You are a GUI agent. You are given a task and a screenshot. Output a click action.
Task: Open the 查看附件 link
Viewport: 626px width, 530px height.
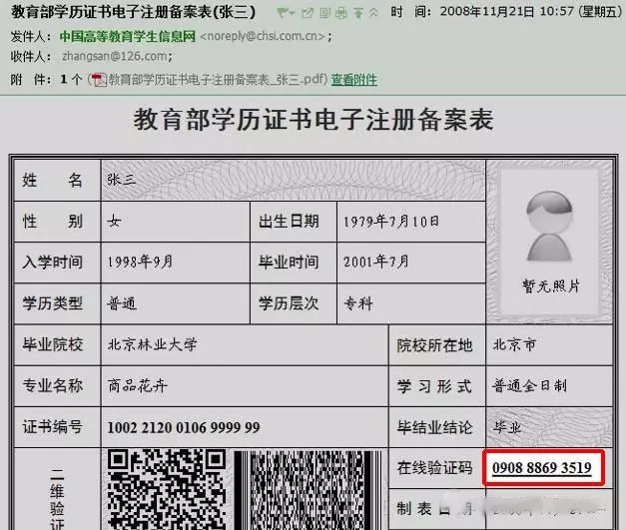pos(353,80)
